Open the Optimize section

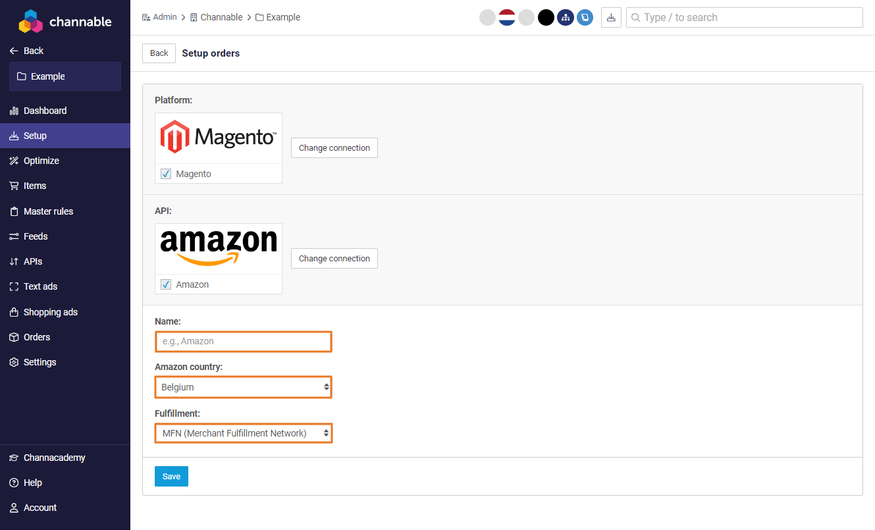point(65,161)
